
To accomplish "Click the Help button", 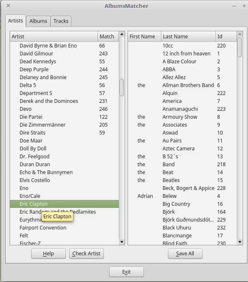I will [x=48, y=254].
